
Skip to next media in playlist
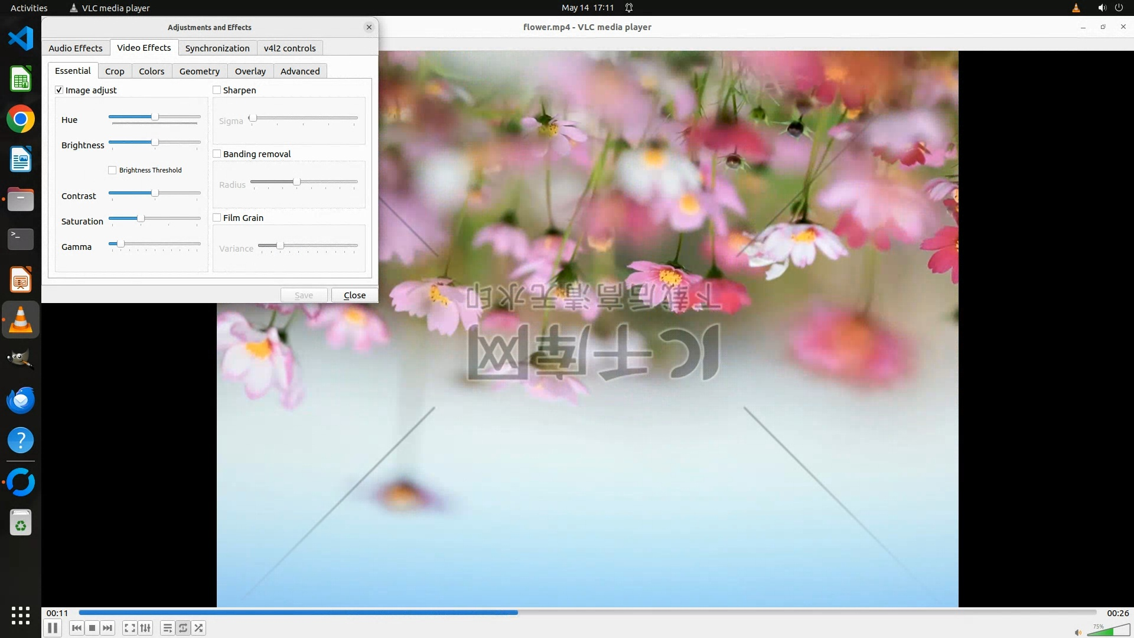click(x=107, y=628)
